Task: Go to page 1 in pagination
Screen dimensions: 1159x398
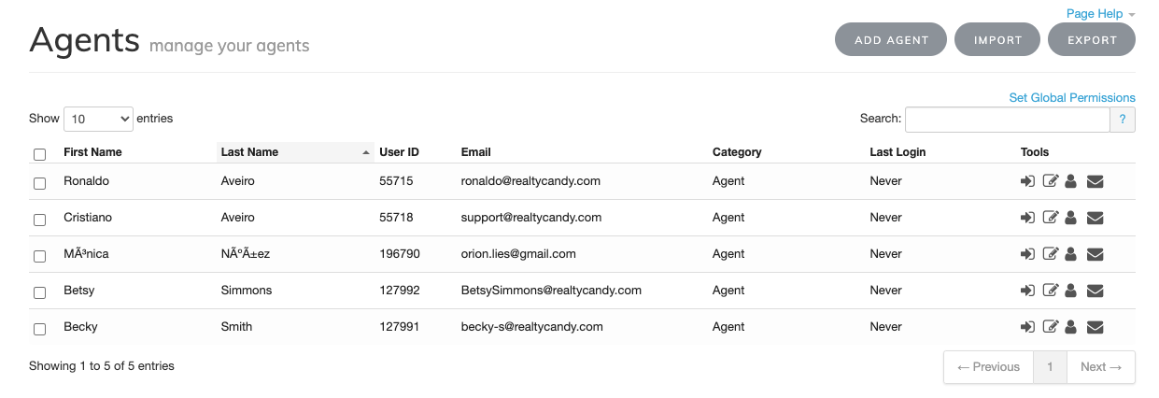Action: point(1050,367)
